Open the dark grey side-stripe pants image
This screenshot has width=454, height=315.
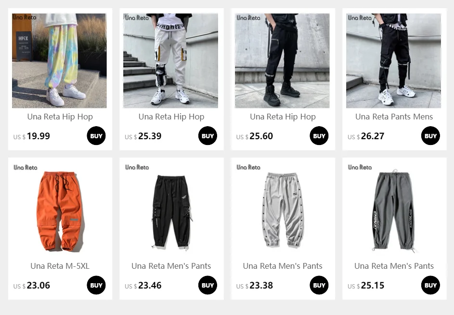[x=393, y=210]
